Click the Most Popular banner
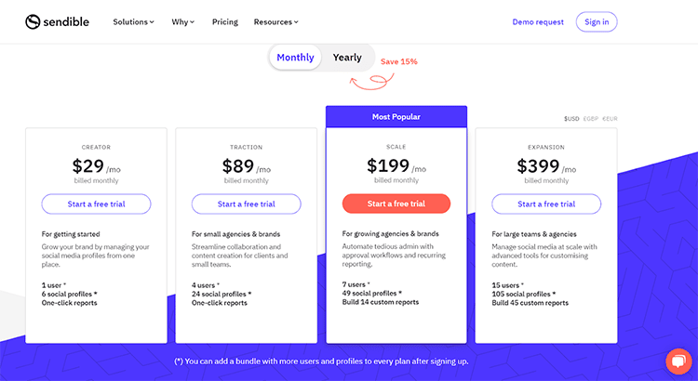This screenshot has width=698, height=381. click(x=396, y=117)
